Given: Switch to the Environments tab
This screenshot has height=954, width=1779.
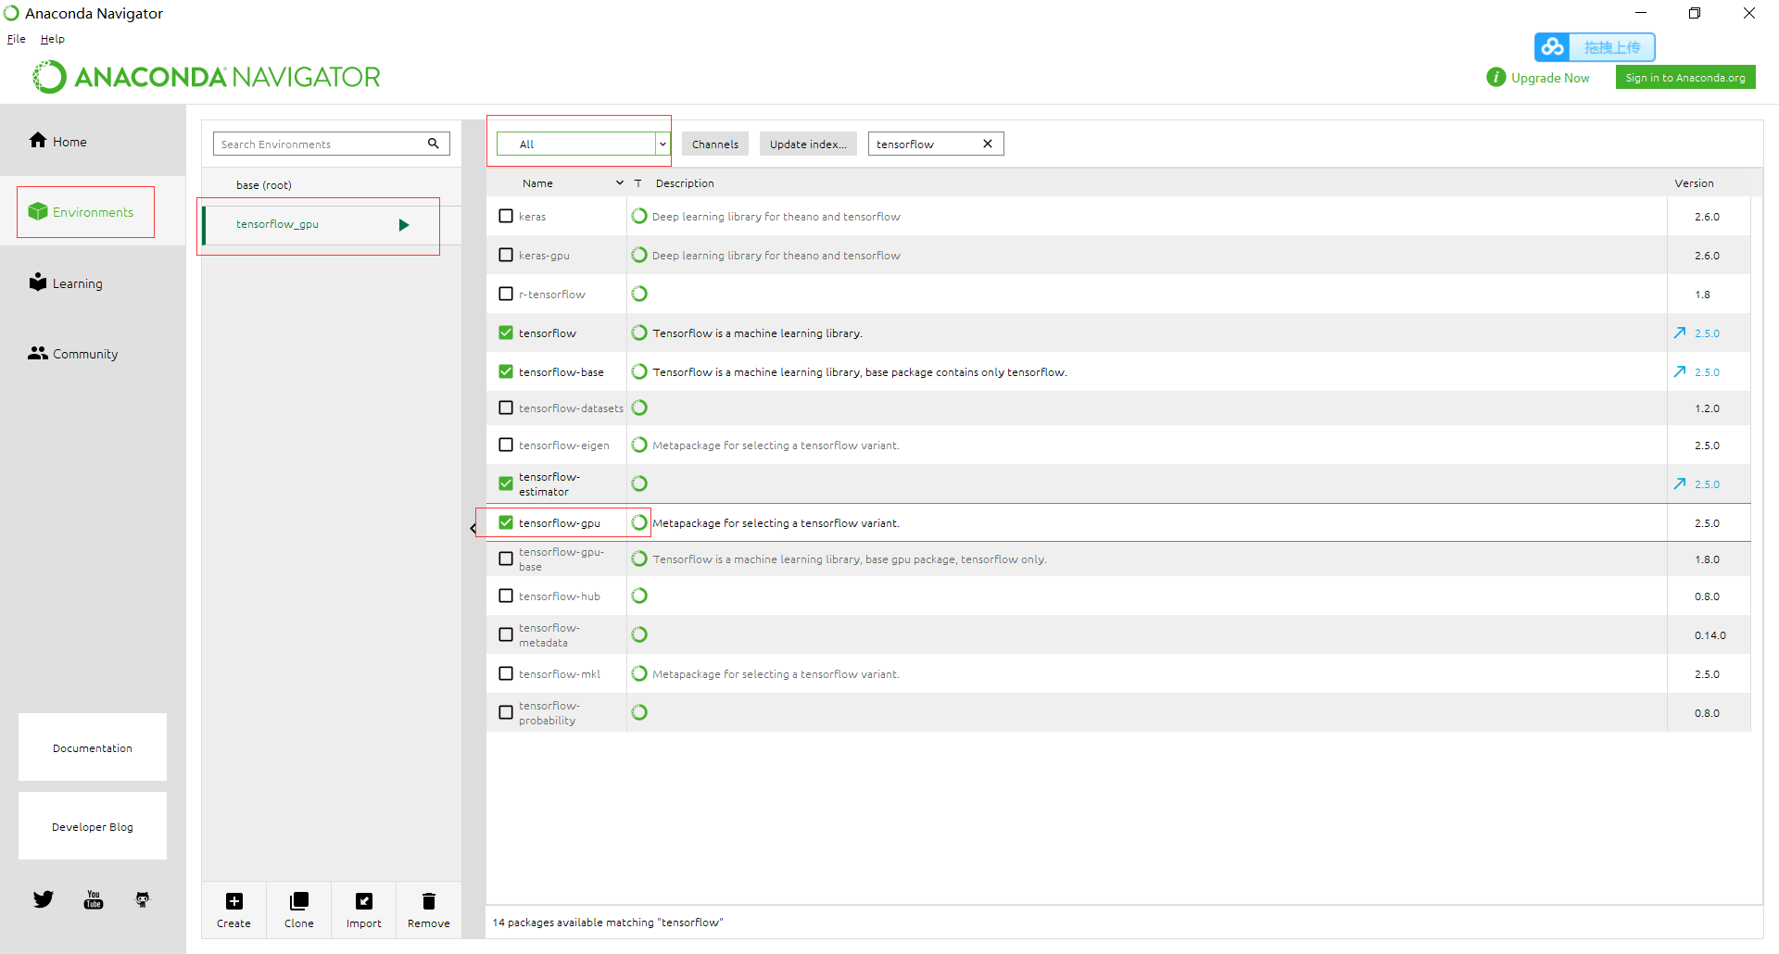Looking at the screenshot, I should click(x=93, y=212).
